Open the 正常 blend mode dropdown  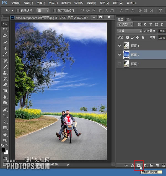(x=130, y=31)
